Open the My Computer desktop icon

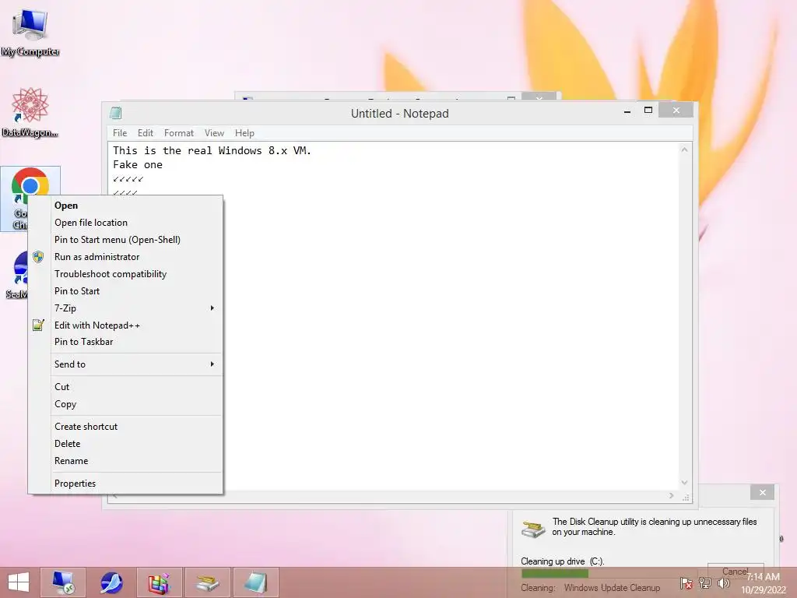pyautogui.click(x=30, y=31)
